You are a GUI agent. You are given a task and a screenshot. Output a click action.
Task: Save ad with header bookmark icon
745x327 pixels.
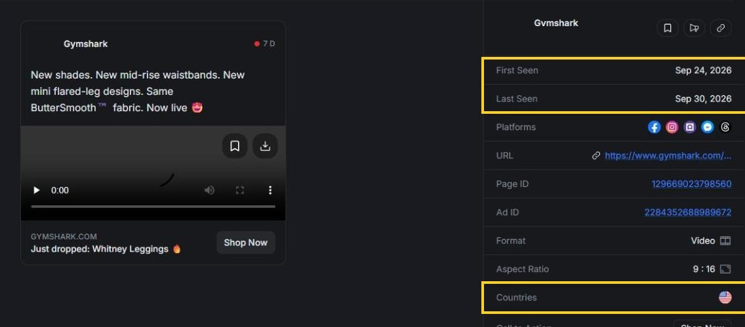click(x=668, y=28)
